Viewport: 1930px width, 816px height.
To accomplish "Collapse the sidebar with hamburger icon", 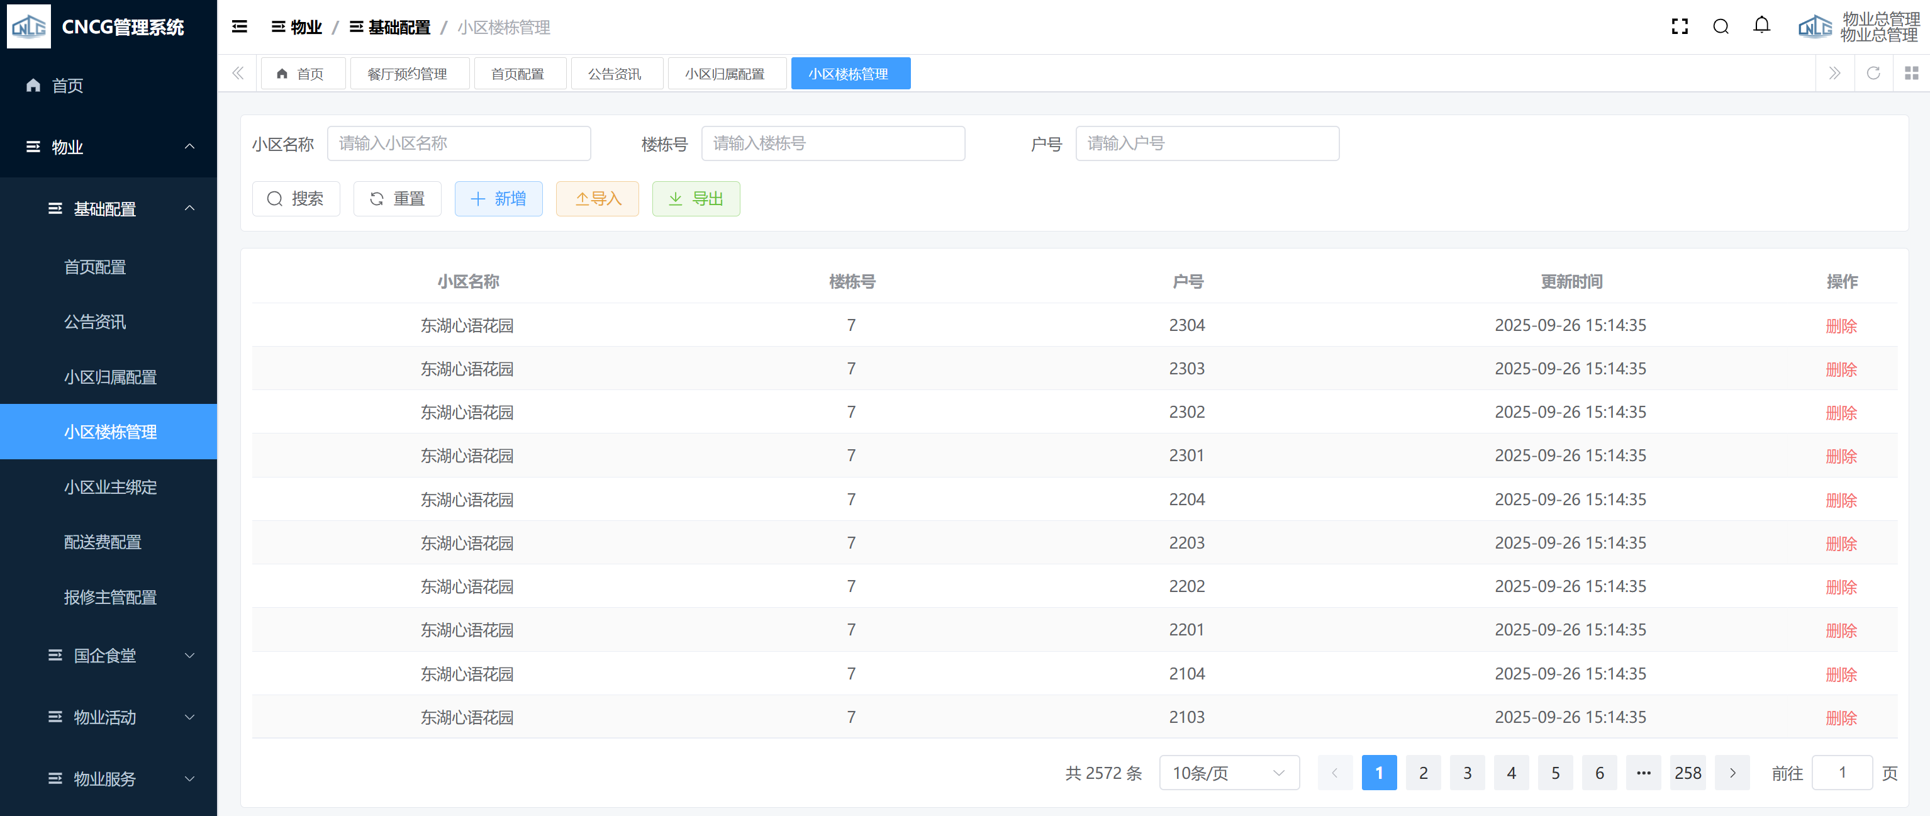I will pyautogui.click(x=240, y=27).
